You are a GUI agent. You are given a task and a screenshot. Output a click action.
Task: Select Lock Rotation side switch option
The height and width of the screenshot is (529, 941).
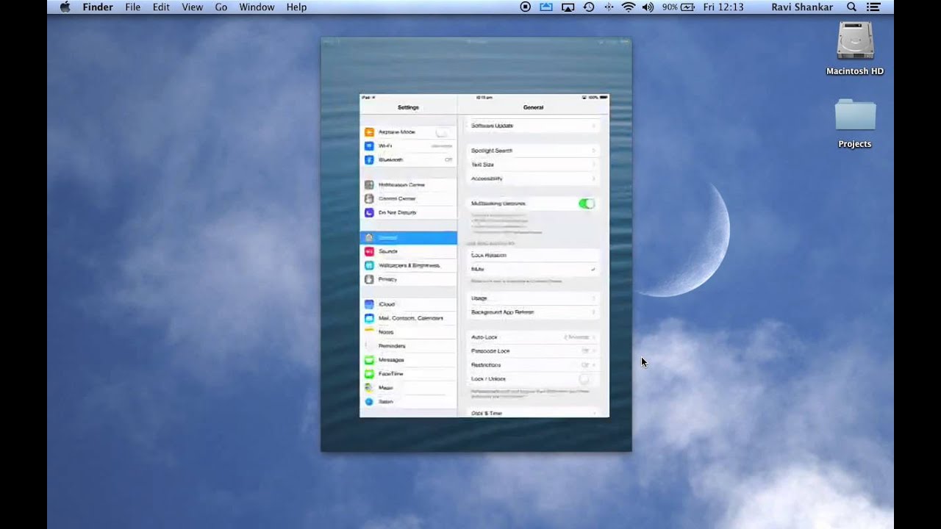point(533,255)
